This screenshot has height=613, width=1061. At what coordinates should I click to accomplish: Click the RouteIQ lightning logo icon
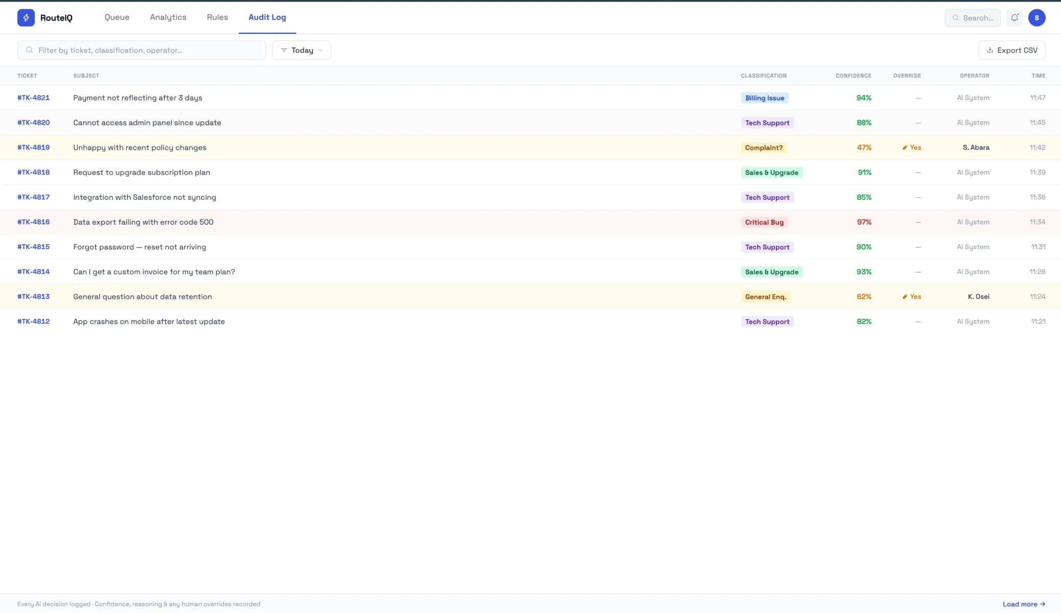(26, 18)
